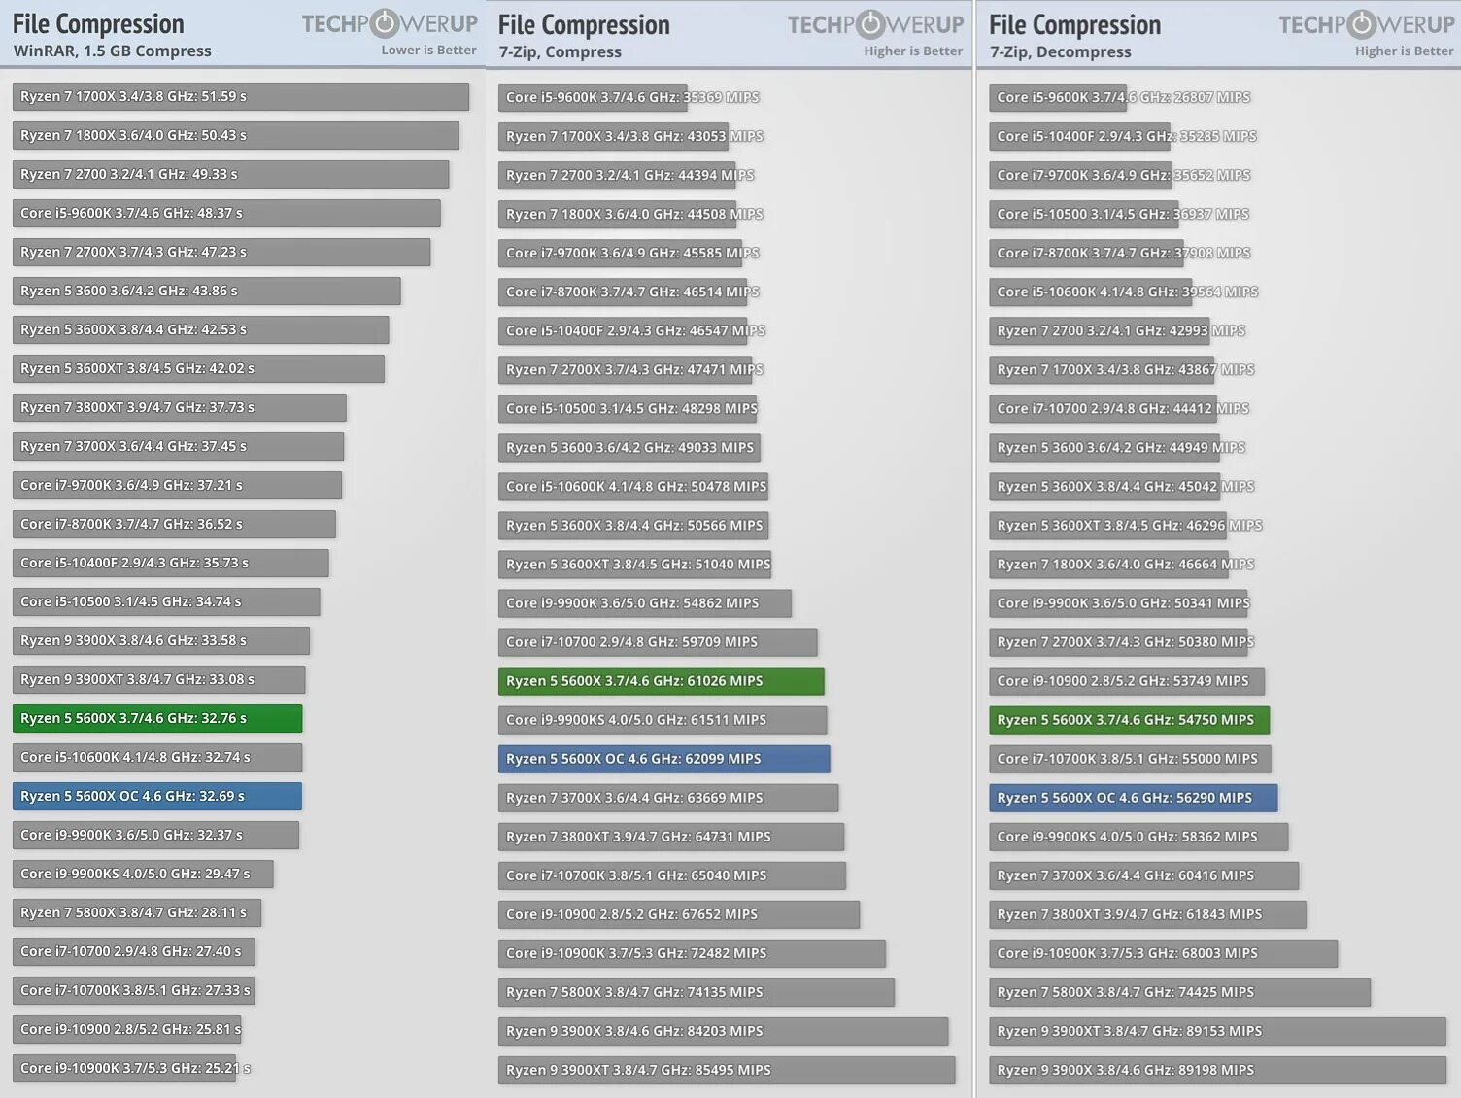Screen dimensions: 1461x1098
Task: Click the Core i9-9900K 54862 MIPS row
Action: [x=645, y=602]
